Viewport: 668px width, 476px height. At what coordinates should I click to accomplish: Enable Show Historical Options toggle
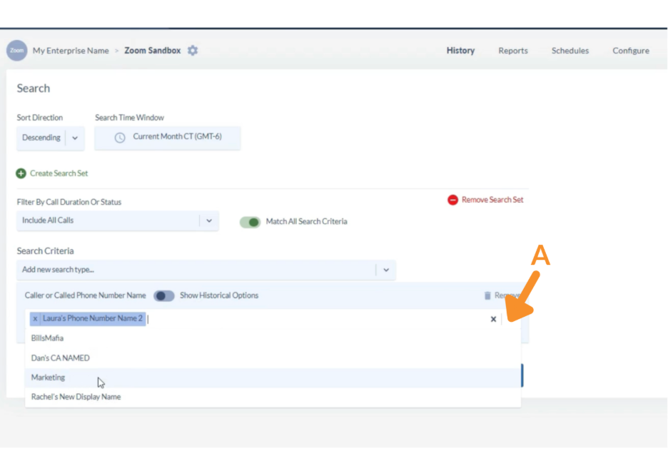pyautogui.click(x=164, y=295)
